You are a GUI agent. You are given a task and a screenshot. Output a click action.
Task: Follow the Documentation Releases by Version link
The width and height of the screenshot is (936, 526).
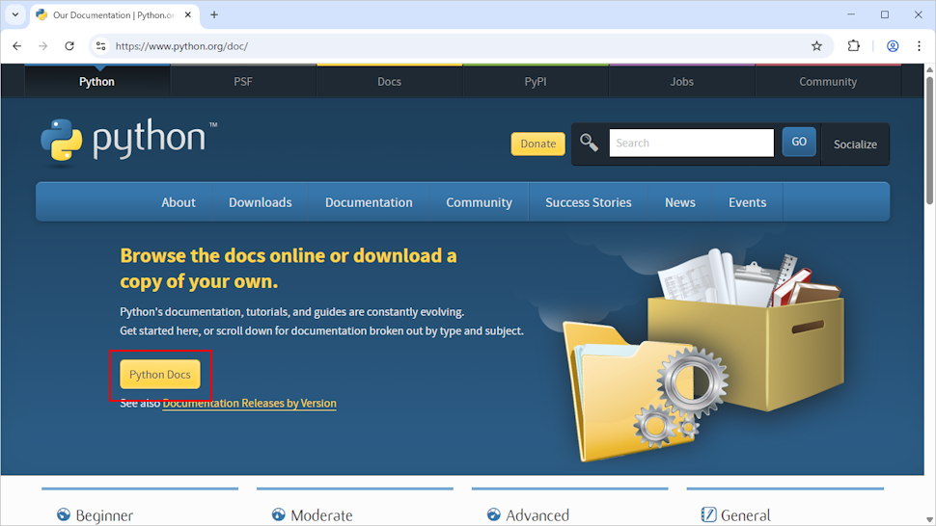(250, 404)
